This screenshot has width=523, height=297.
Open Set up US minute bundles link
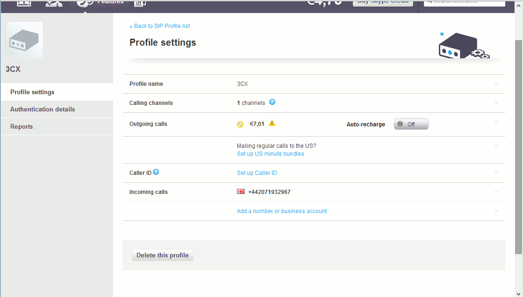click(271, 154)
